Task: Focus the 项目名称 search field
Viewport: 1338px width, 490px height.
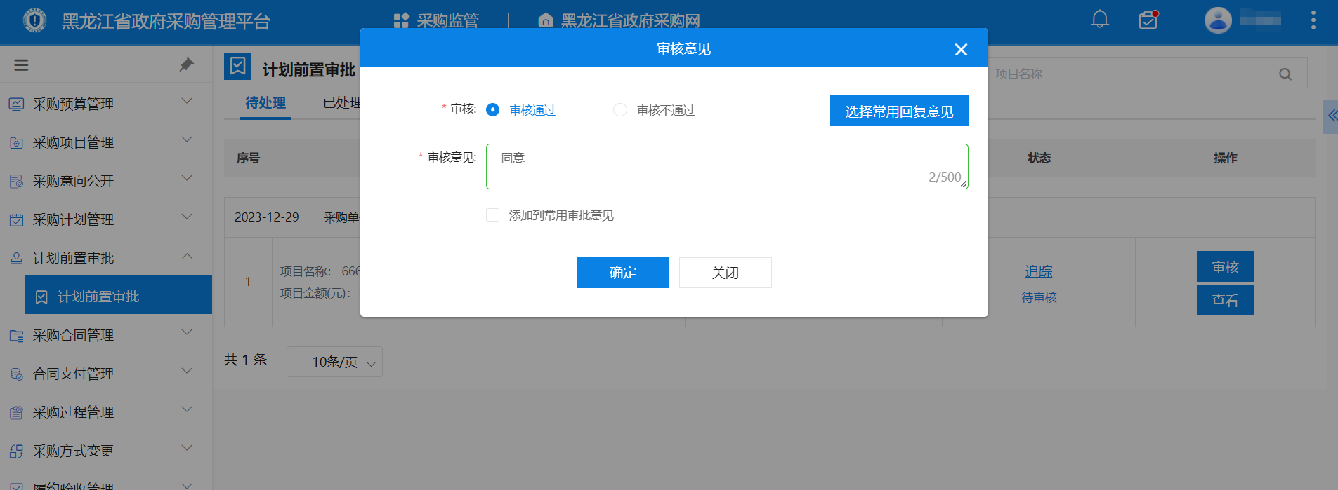Action: 1134,74
